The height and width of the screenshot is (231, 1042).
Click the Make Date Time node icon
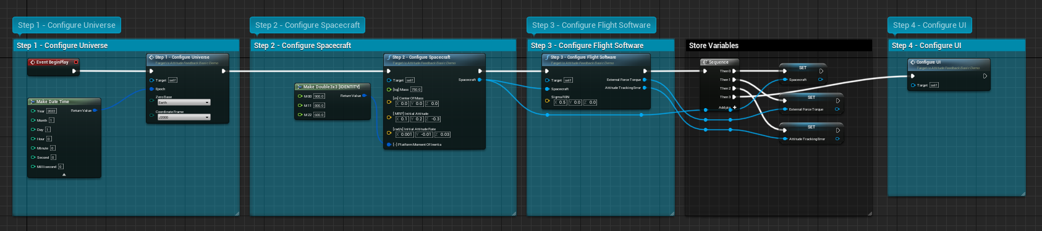click(33, 102)
